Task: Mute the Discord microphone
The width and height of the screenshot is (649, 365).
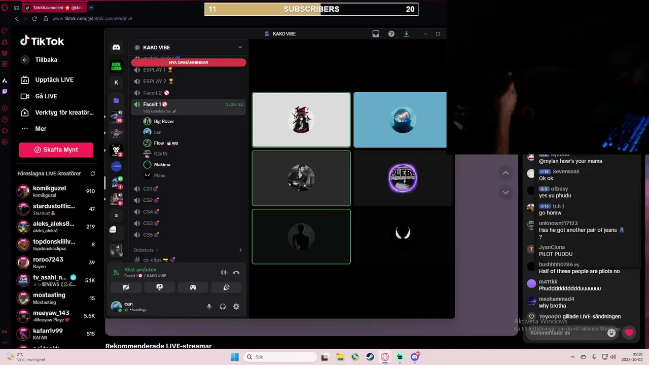Action: point(209,307)
